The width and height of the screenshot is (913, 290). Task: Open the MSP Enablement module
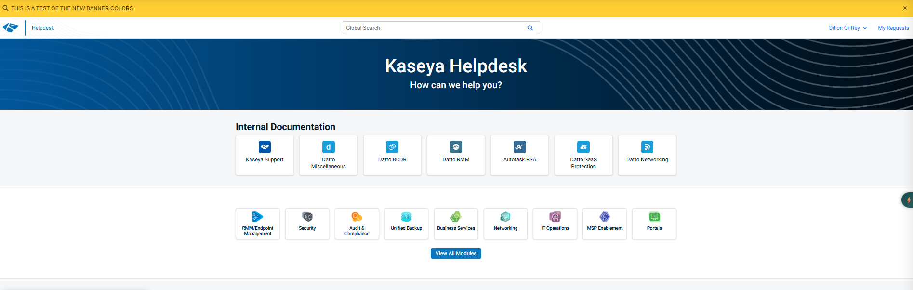pos(605,224)
